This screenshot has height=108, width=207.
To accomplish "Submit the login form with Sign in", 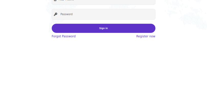I will pos(103,28).
